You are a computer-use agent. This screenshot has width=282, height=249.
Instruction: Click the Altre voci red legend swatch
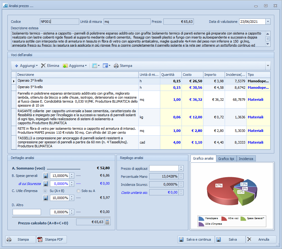pos(224,218)
